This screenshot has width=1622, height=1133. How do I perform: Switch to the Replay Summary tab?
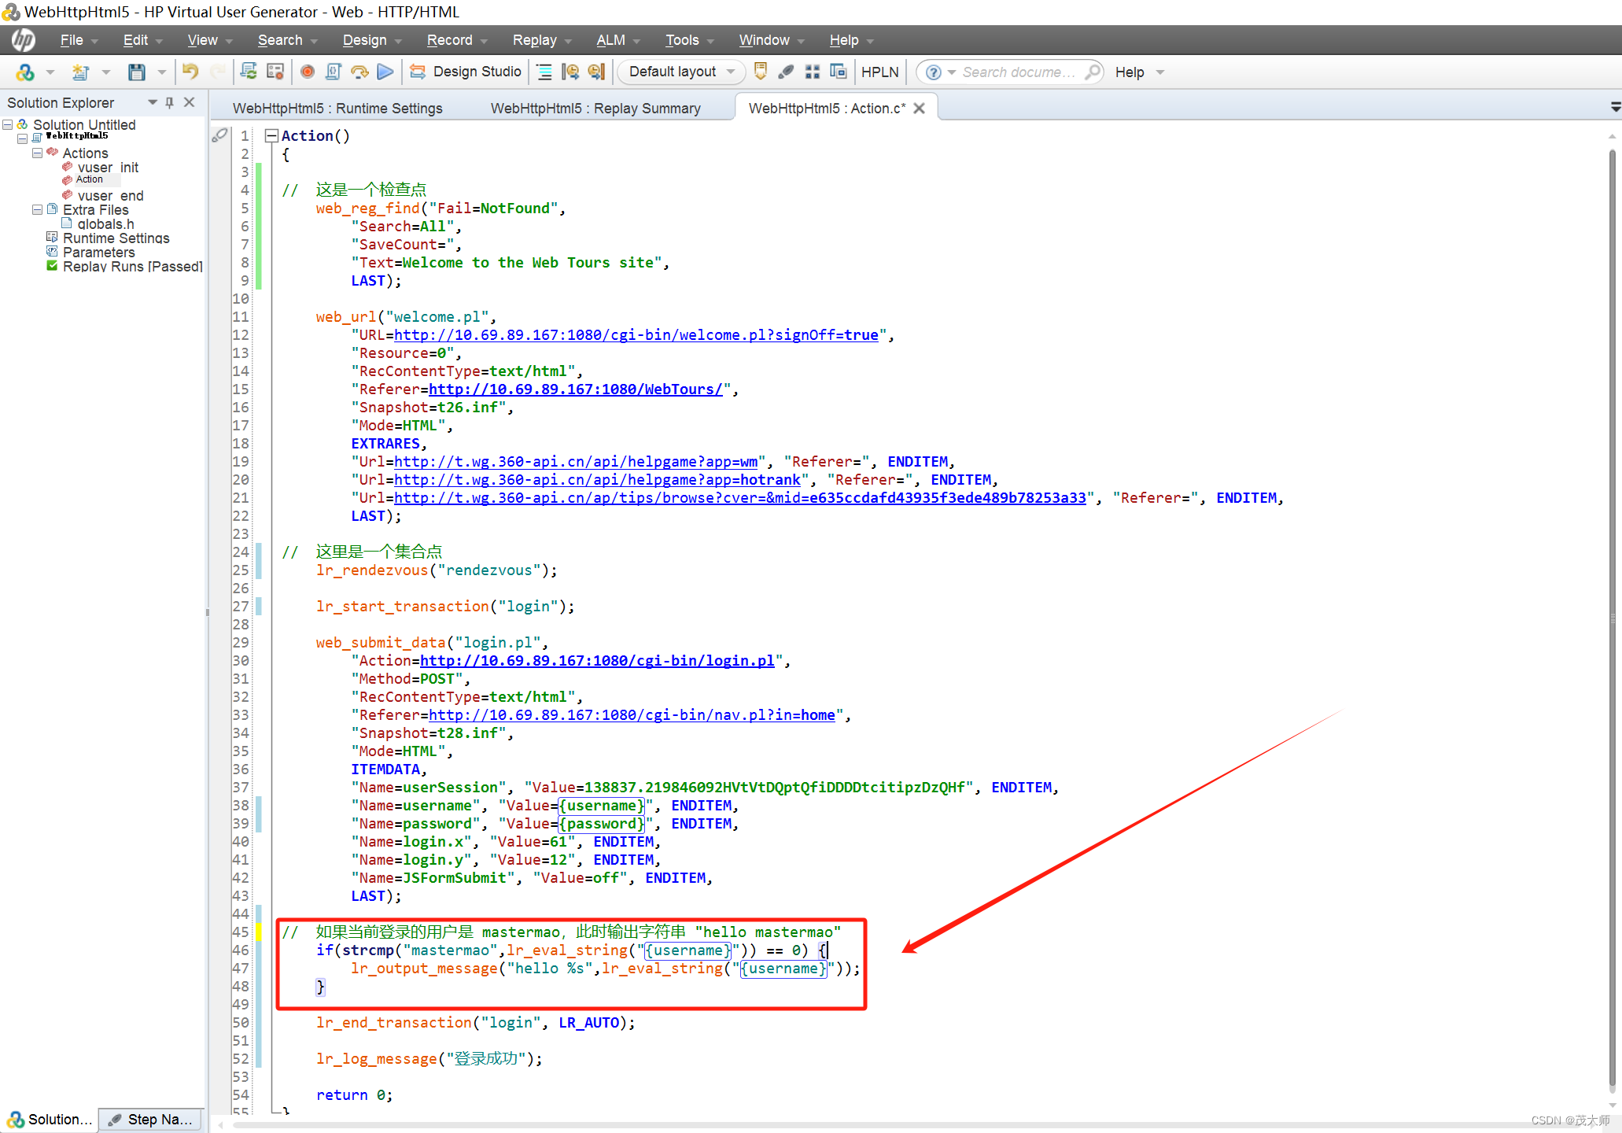click(x=595, y=109)
